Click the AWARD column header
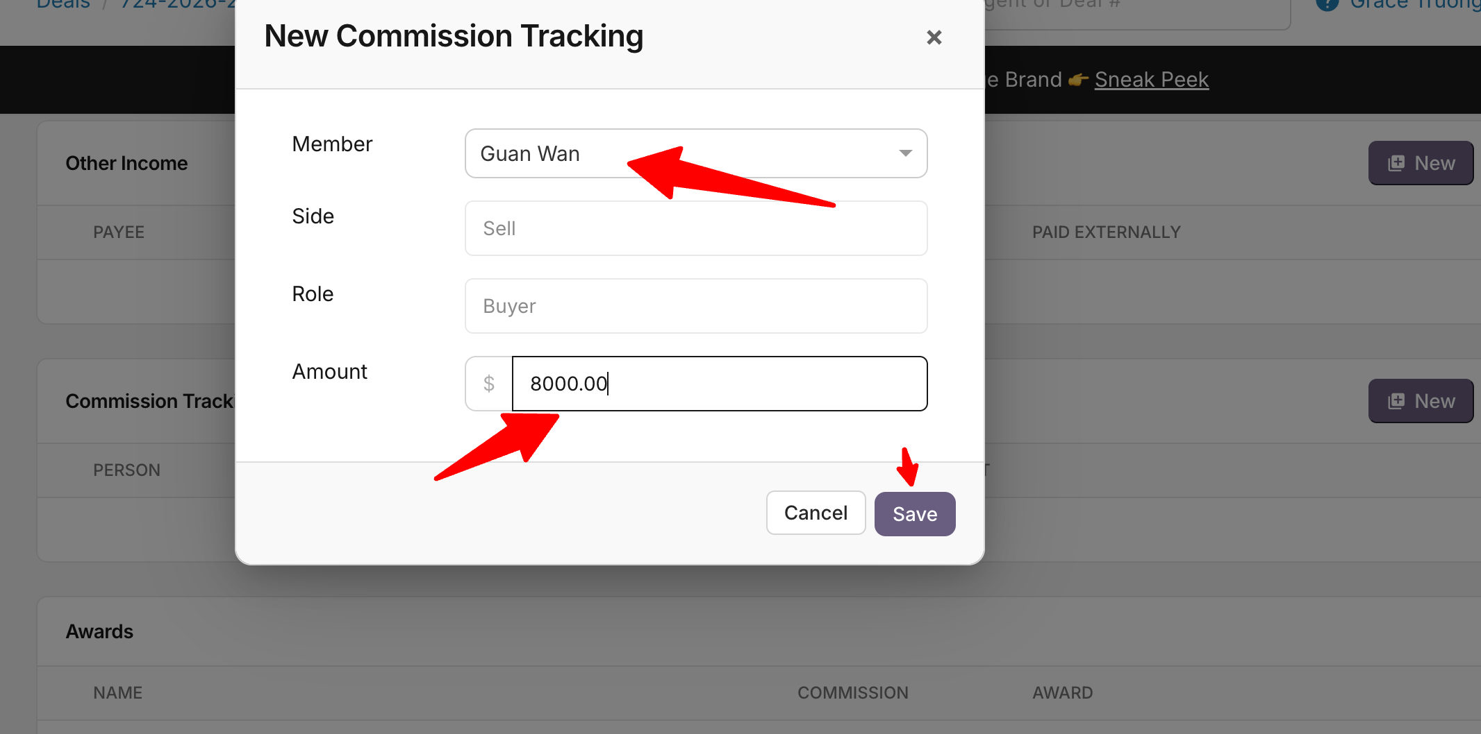This screenshot has width=1481, height=734. click(x=1062, y=692)
